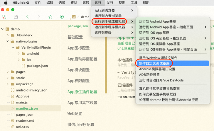Choose 运行到 iOS 模拟器 App 基座
The height and width of the screenshot is (131, 214).
click(173, 44)
